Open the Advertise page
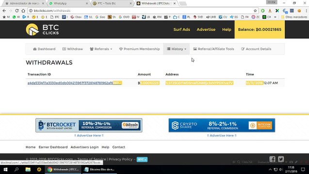The height and width of the screenshot is (174, 309). [x=206, y=29]
